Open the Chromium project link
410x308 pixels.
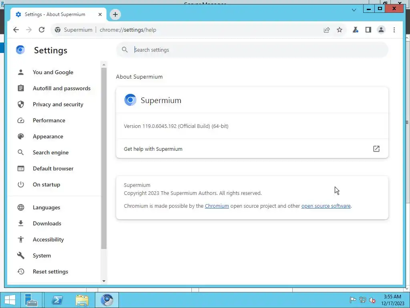click(x=217, y=206)
